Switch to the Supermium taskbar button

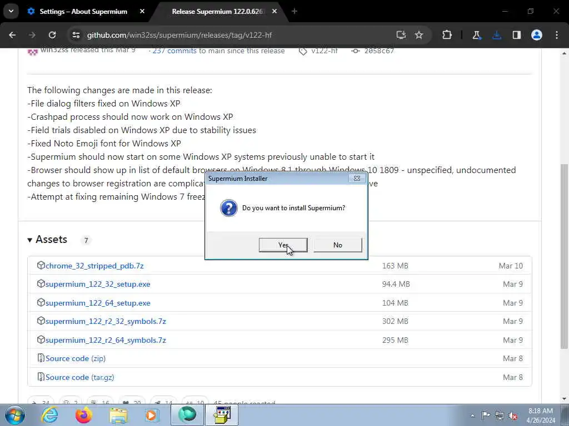(187, 415)
